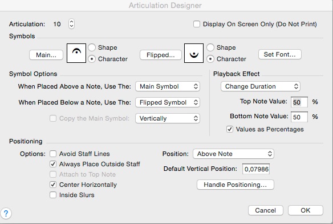Enable Display On Screen Only checkbox
333x224 pixels.
(x=197, y=24)
